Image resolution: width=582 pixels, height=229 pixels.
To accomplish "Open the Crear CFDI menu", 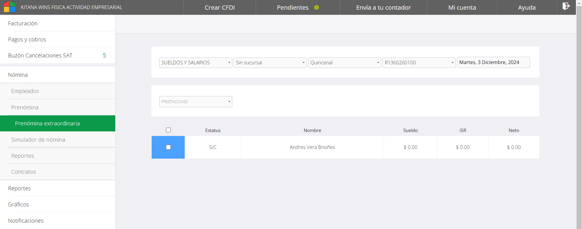I will pyautogui.click(x=220, y=8).
